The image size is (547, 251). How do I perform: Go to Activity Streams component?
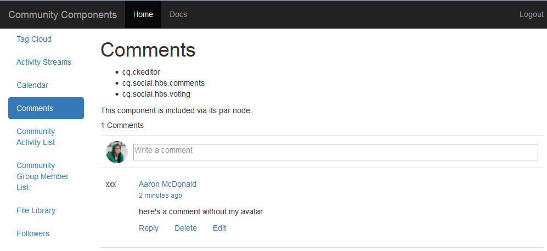[x=44, y=62]
